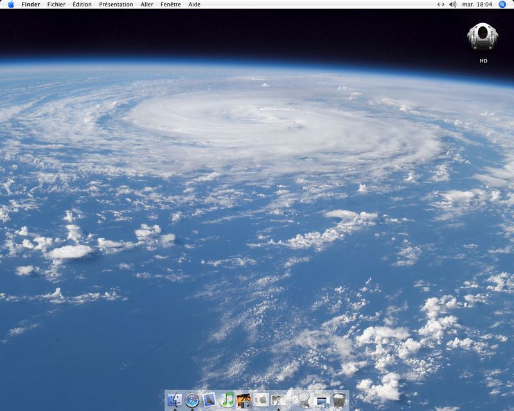Click the clock showing mar. 18:04
The image size is (514, 411).
(x=477, y=4)
